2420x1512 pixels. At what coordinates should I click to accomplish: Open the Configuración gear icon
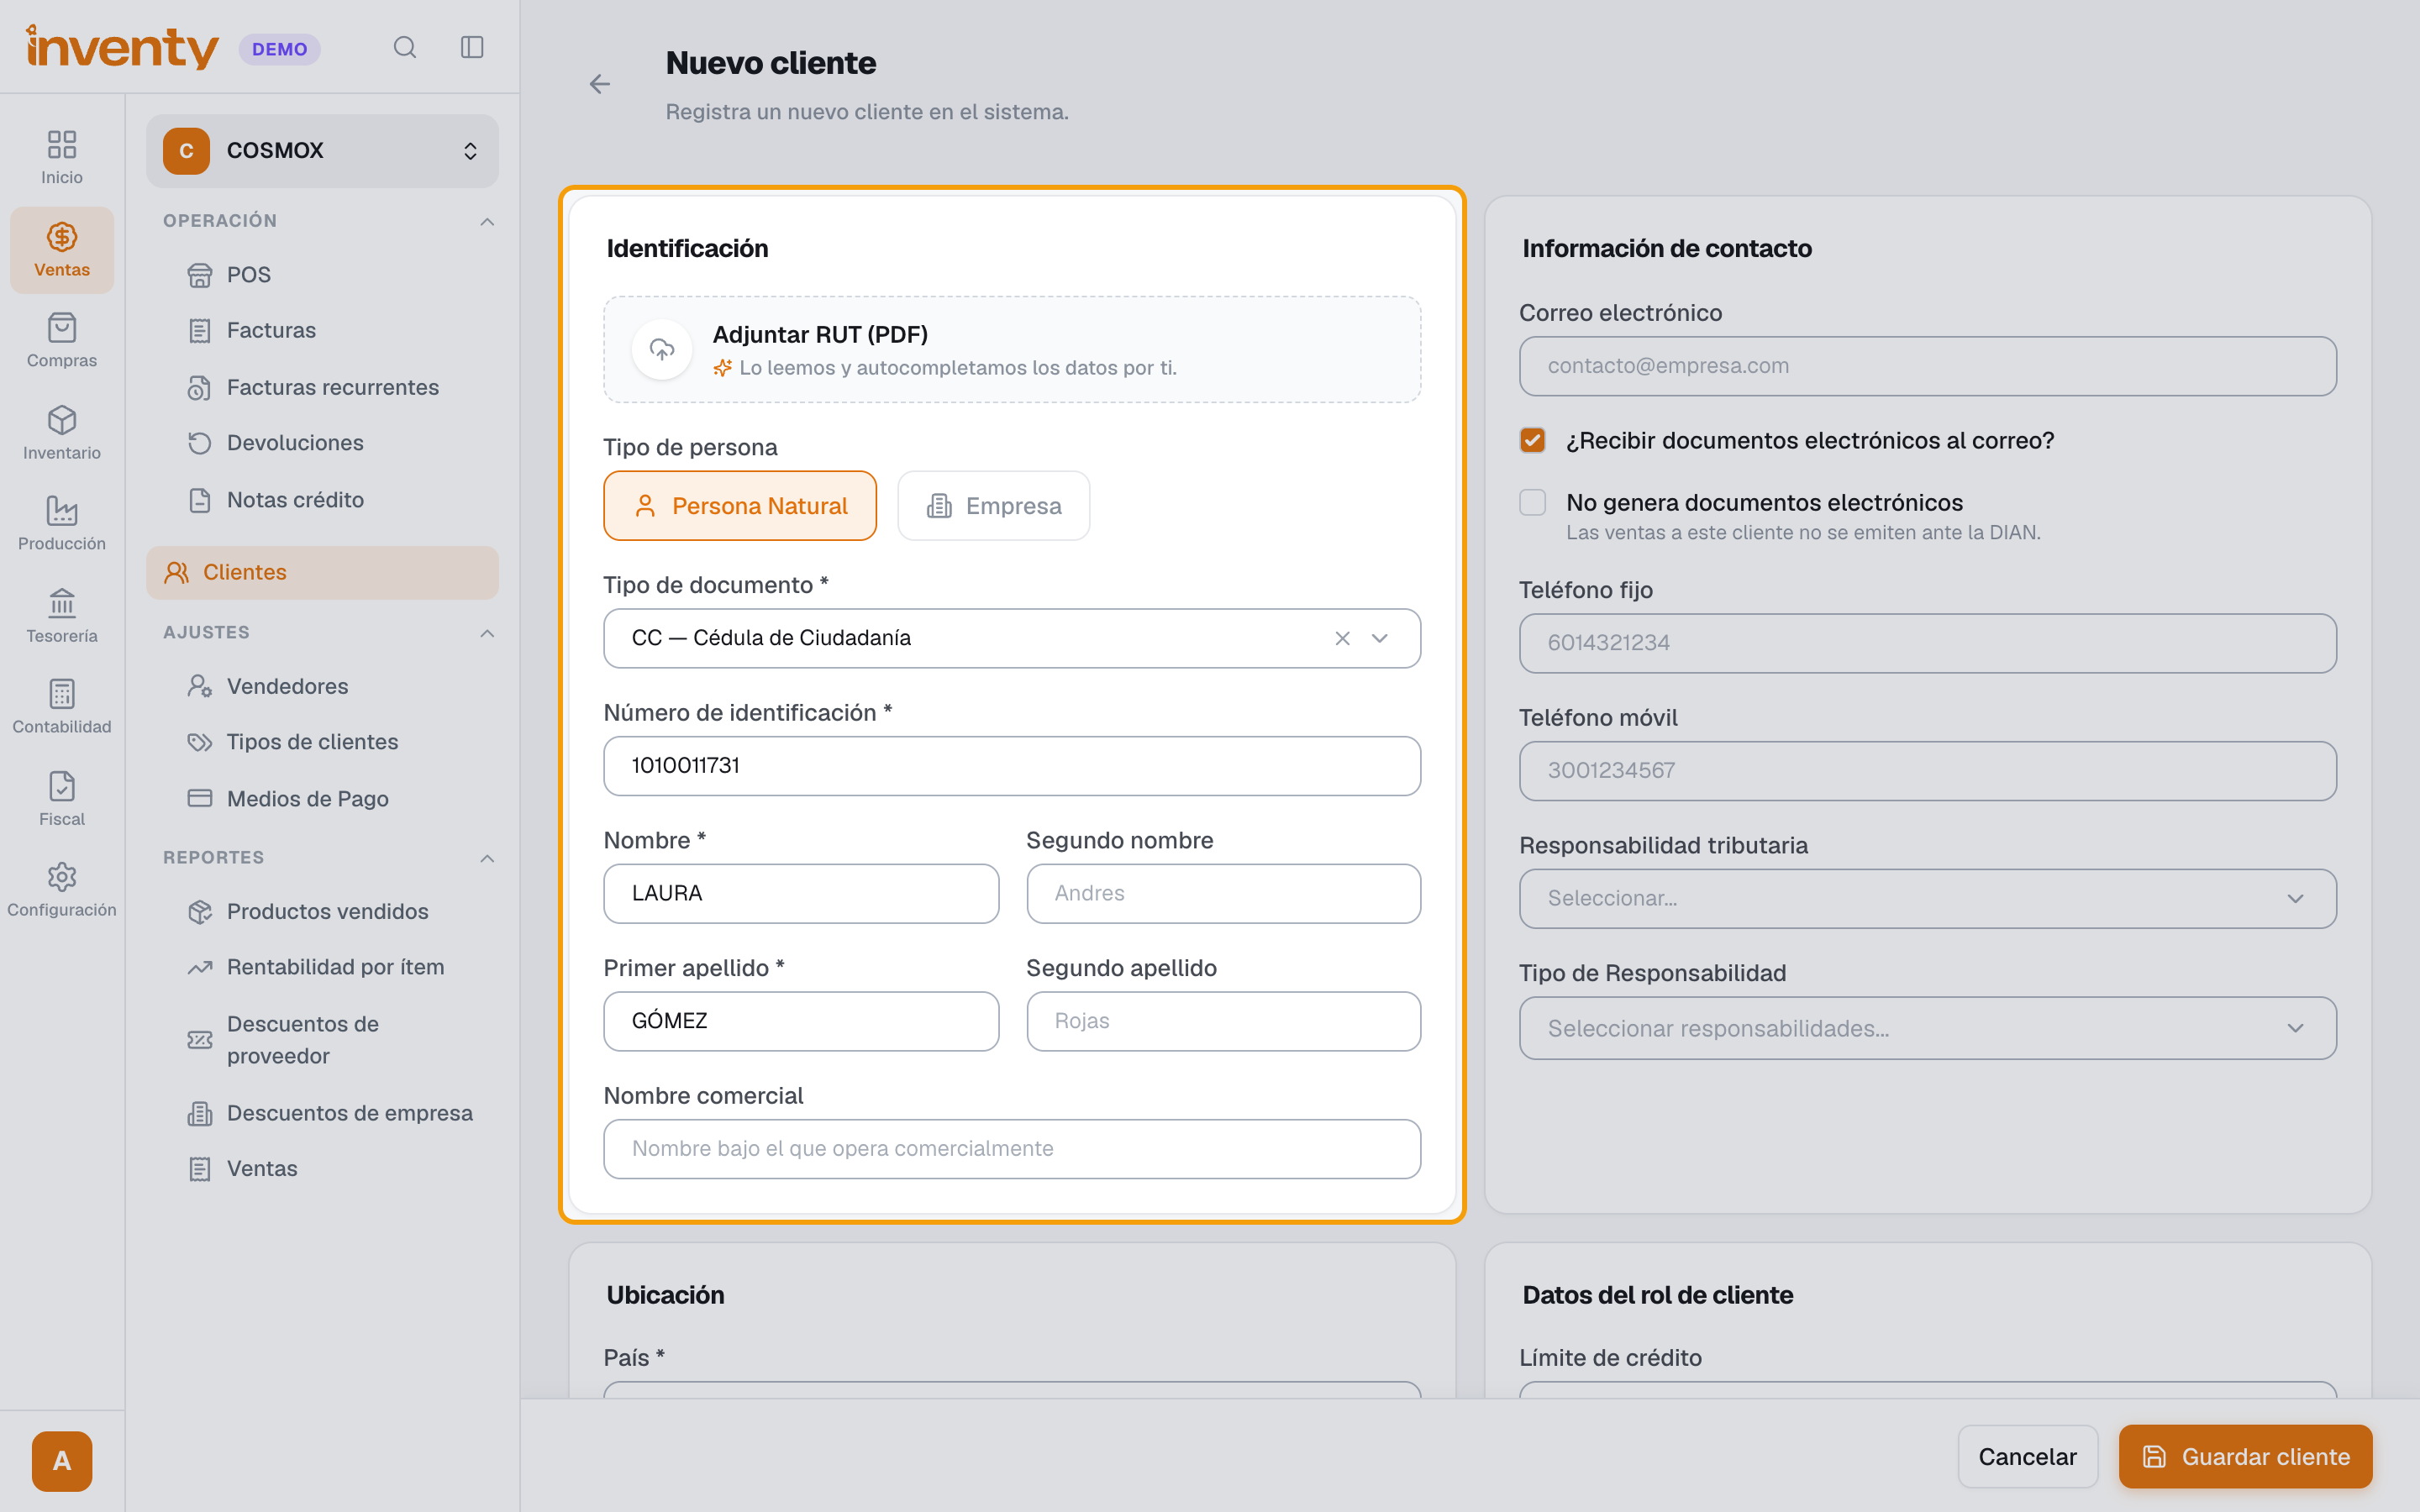click(62, 890)
